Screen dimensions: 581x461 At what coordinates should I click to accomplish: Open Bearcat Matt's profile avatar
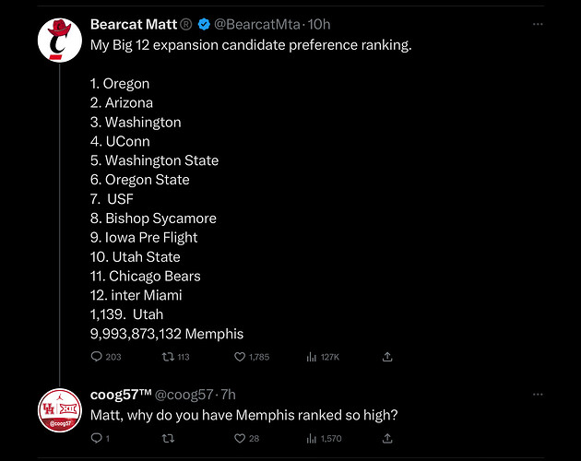coord(62,41)
